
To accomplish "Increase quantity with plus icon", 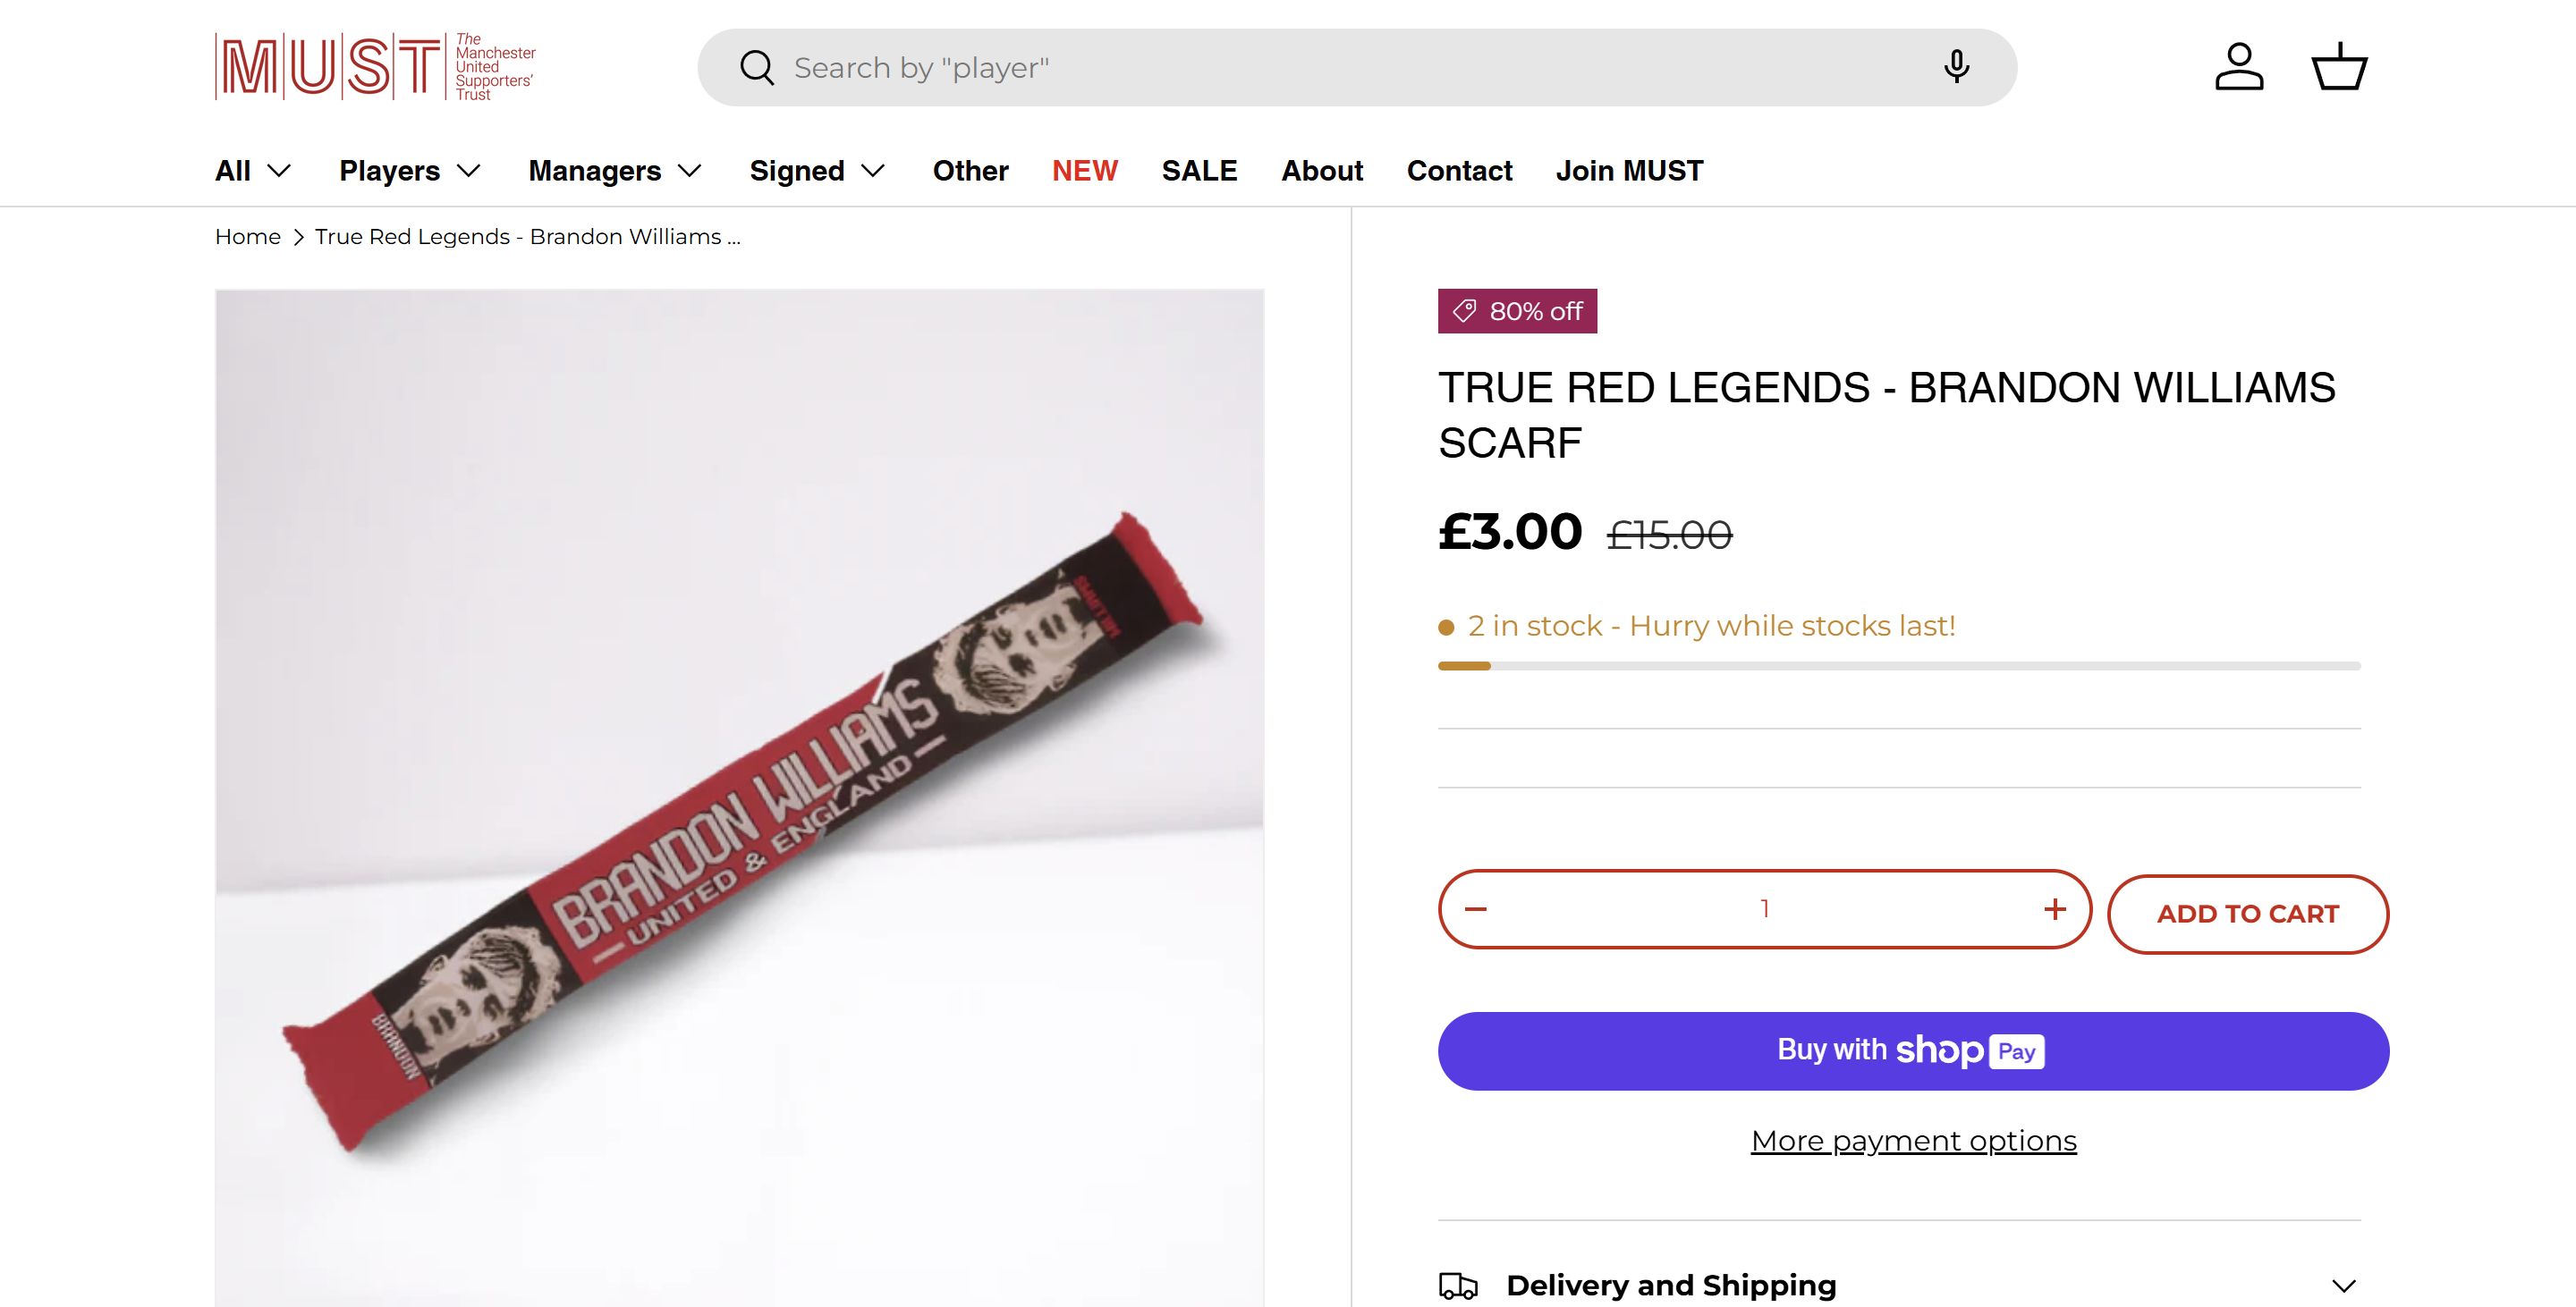I will 2054,909.
